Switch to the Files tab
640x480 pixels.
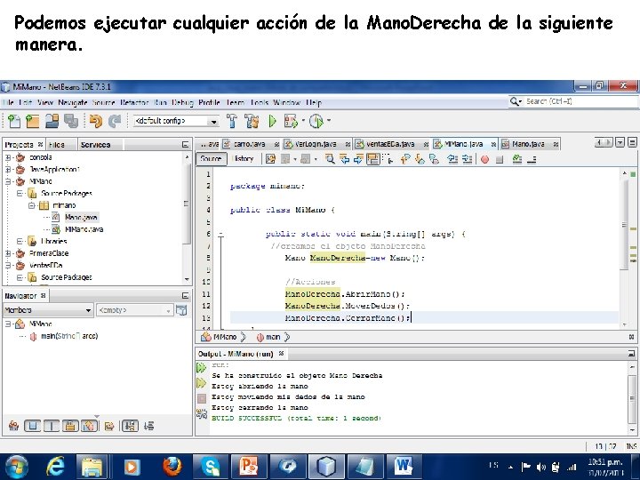(57, 145)
